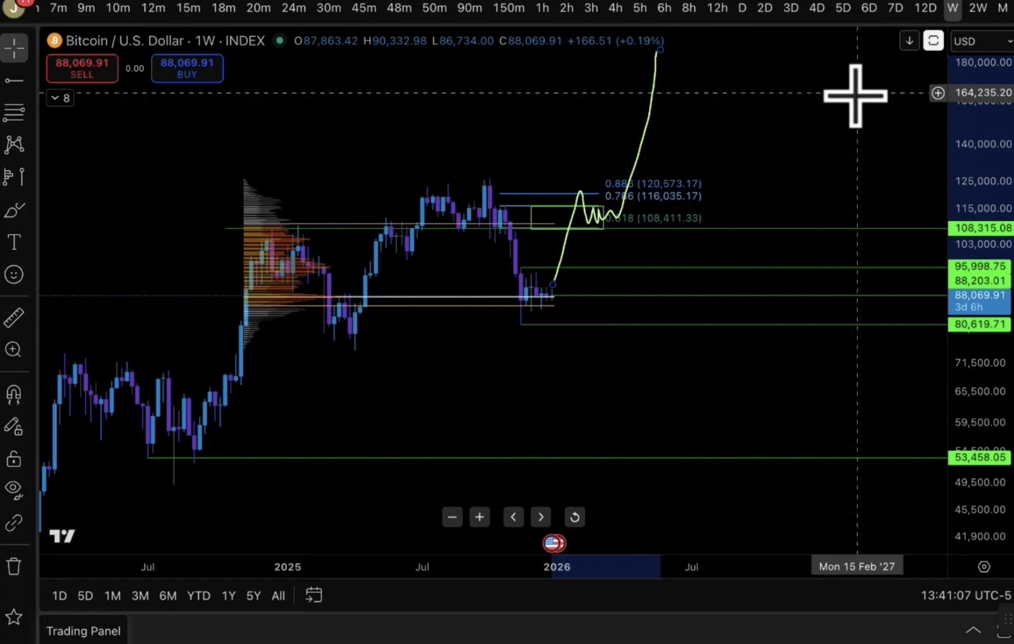1014x644 pixels.
Task: Open the Trading Panel tab
Action: (x=83, y=631)
